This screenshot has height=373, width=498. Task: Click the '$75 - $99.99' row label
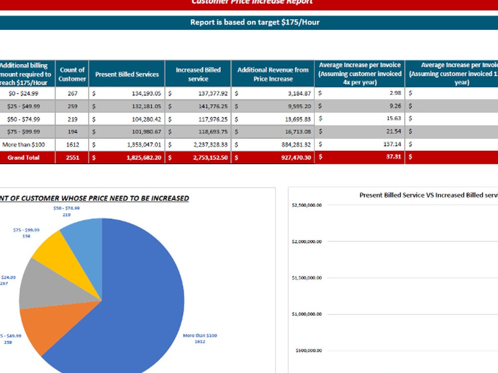tap(23, 132)
